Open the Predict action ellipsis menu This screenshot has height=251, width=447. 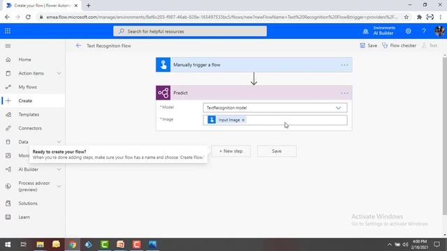click(344, 93)
